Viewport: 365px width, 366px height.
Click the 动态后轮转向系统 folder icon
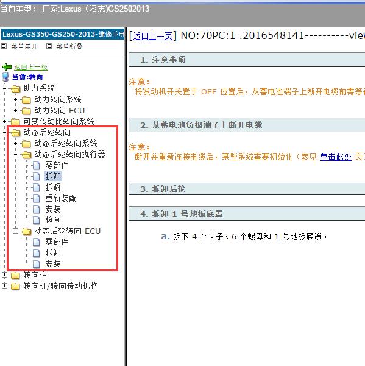26,144
